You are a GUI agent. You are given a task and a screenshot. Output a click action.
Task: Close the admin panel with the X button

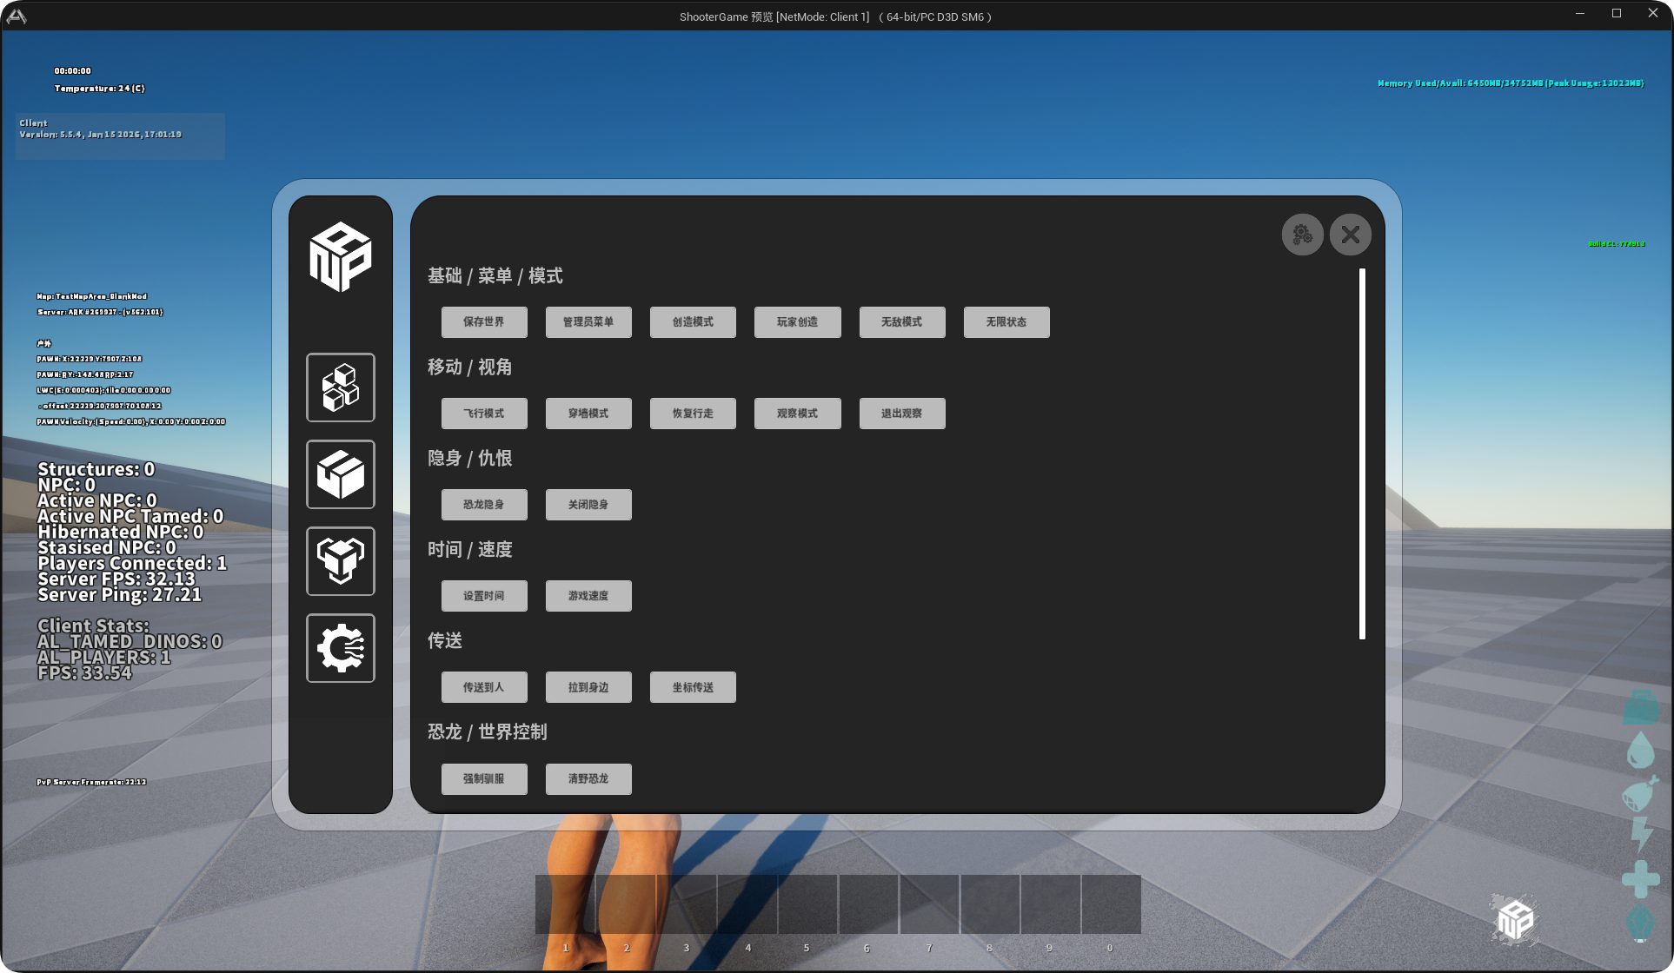point(1350,235)
